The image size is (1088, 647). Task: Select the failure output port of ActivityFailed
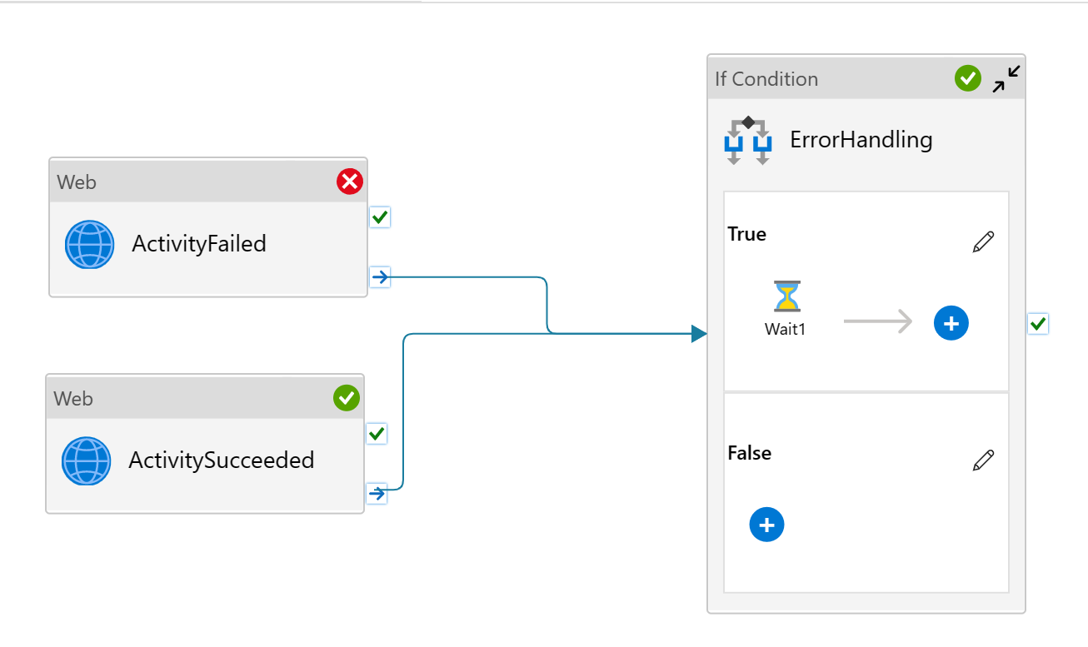380,277
